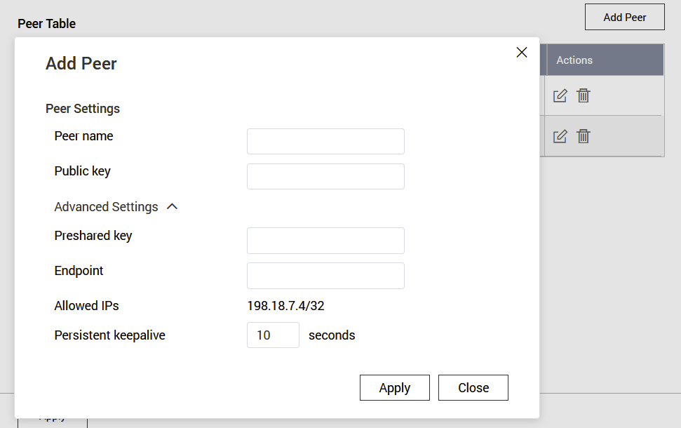Edit the first peer in the table
Viewport: 681px width, 428px height.
(560, 95)
